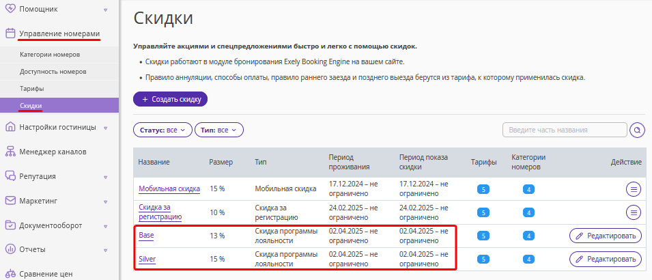Image resolution: width=652 pixels, height=280 pixels.
Task: Click the Размер column header
Action: click(221, 163)
